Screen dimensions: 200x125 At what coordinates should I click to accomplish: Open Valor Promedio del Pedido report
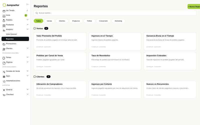coord(60,41)
